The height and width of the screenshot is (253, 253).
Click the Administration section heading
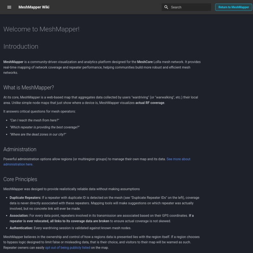pos(20,149)
